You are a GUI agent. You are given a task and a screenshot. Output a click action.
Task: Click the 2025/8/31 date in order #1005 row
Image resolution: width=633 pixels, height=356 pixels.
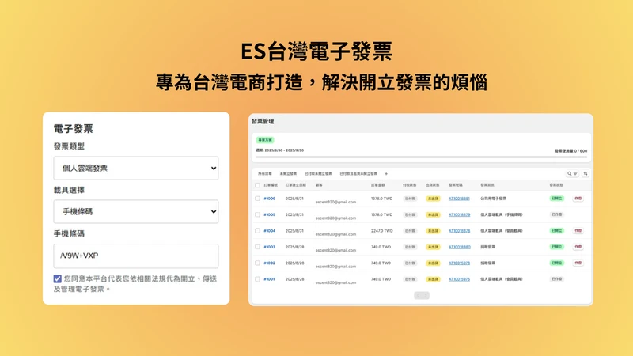(x=294, y=214)
